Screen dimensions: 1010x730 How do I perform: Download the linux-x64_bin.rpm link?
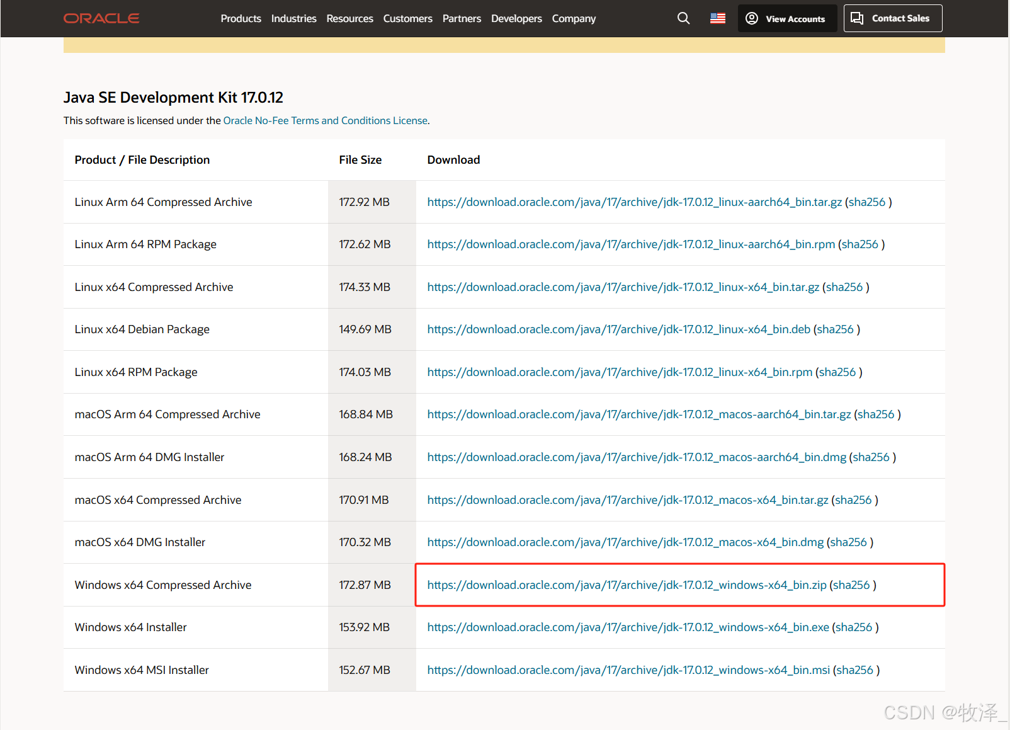click(x=620, y=372)
